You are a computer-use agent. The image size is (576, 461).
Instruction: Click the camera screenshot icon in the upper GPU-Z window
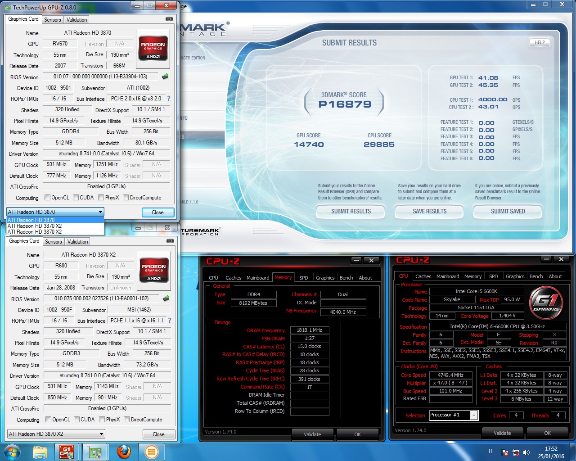[169, 19]
